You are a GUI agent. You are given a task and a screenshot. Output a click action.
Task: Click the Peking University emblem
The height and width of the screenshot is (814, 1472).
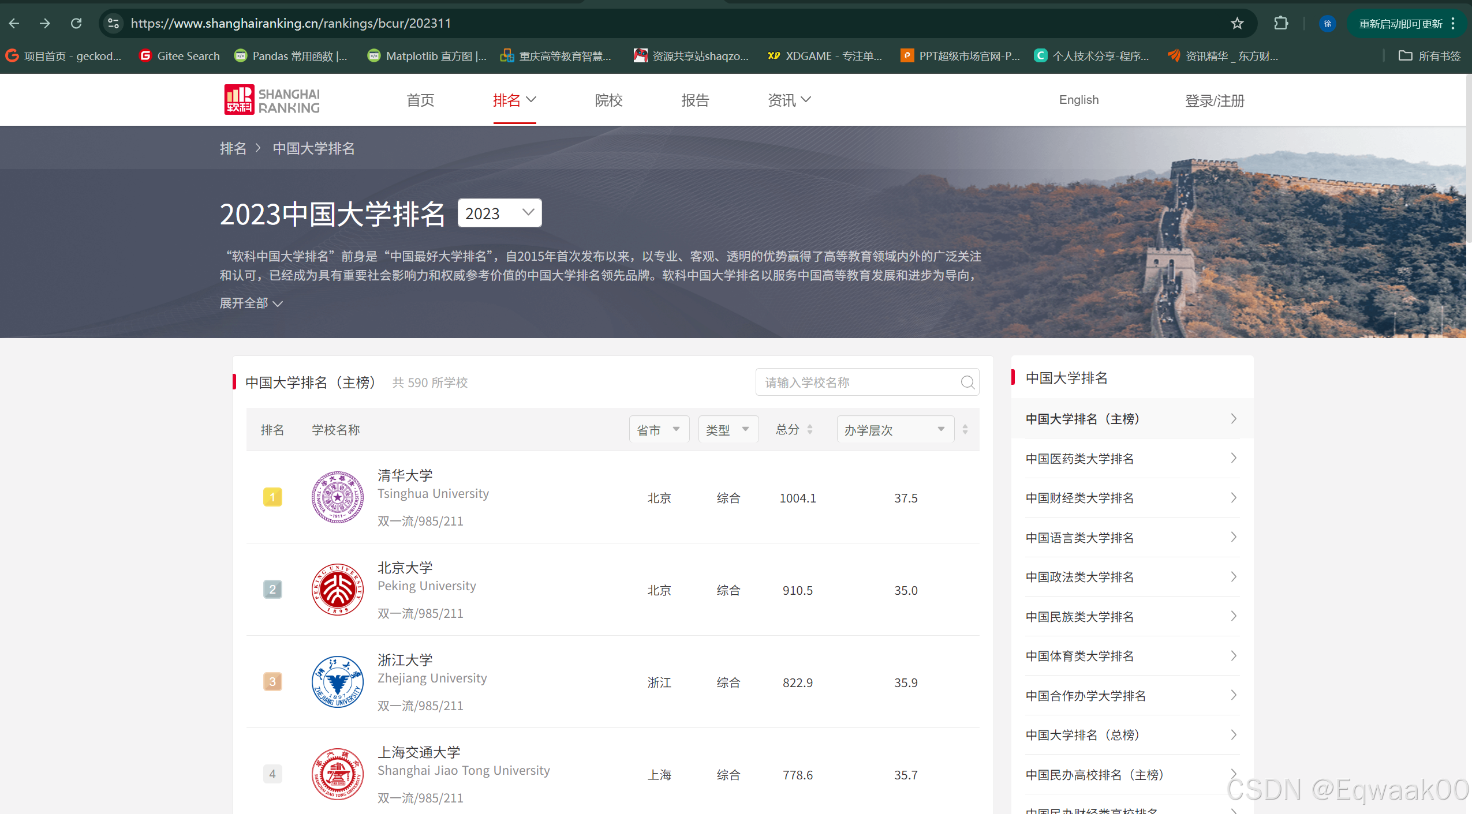coord(337,590)
